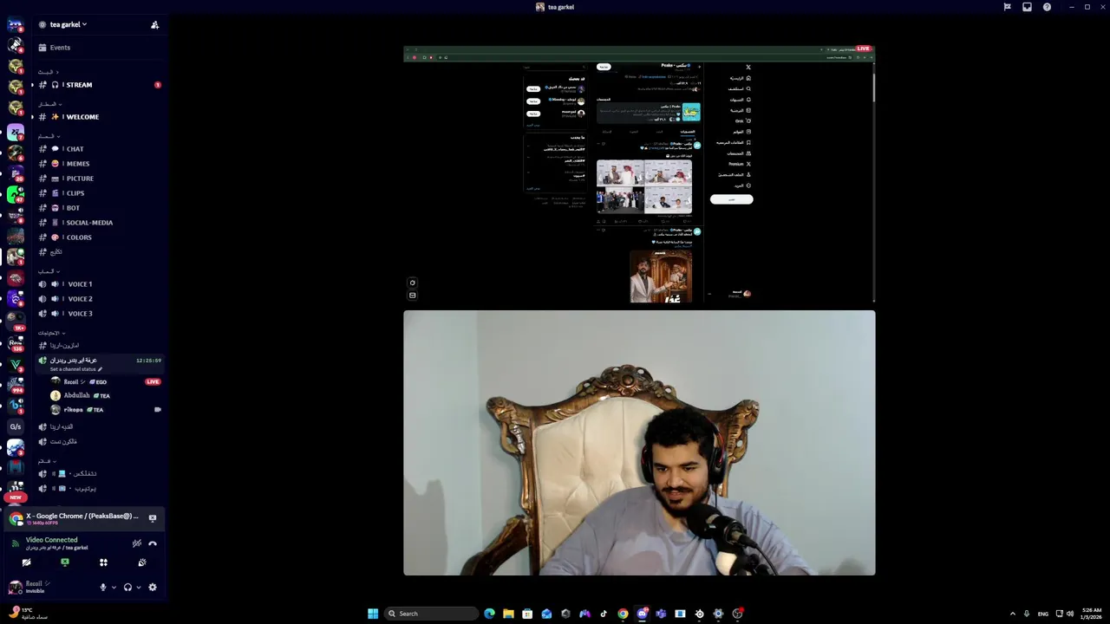1110x624 pixels.
Task: Show hidden system tray icons
Action: click(1013, 614)
